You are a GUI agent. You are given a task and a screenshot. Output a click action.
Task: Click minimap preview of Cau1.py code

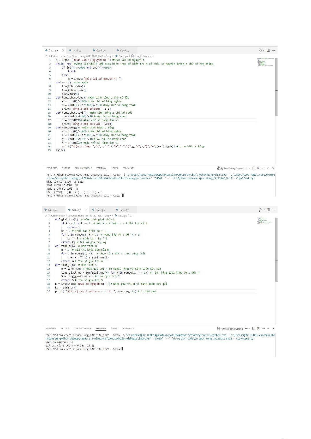pyautogui.click(x=265, y=62)
